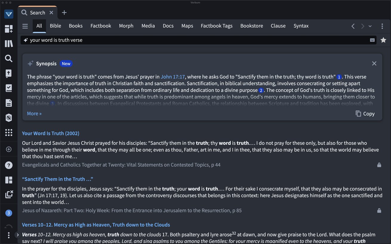Screen dimensions: 391x244
Task: Click the source Evangelicals and Catholics Together at Twenty
Action: 121,165
